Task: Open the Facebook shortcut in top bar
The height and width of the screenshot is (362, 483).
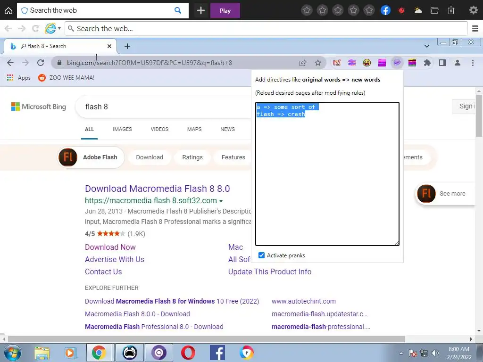Action: point(385,10)
